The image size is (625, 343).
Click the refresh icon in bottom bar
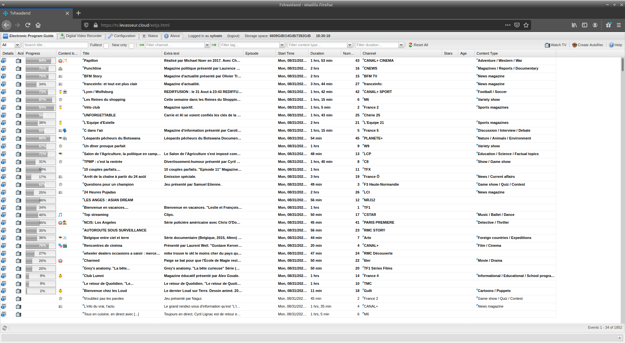tap(5, 328)
